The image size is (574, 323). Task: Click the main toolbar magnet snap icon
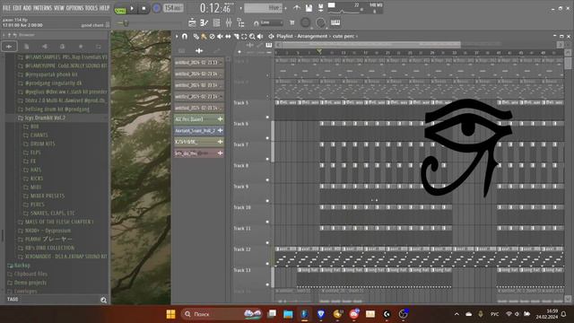(256, 23)
